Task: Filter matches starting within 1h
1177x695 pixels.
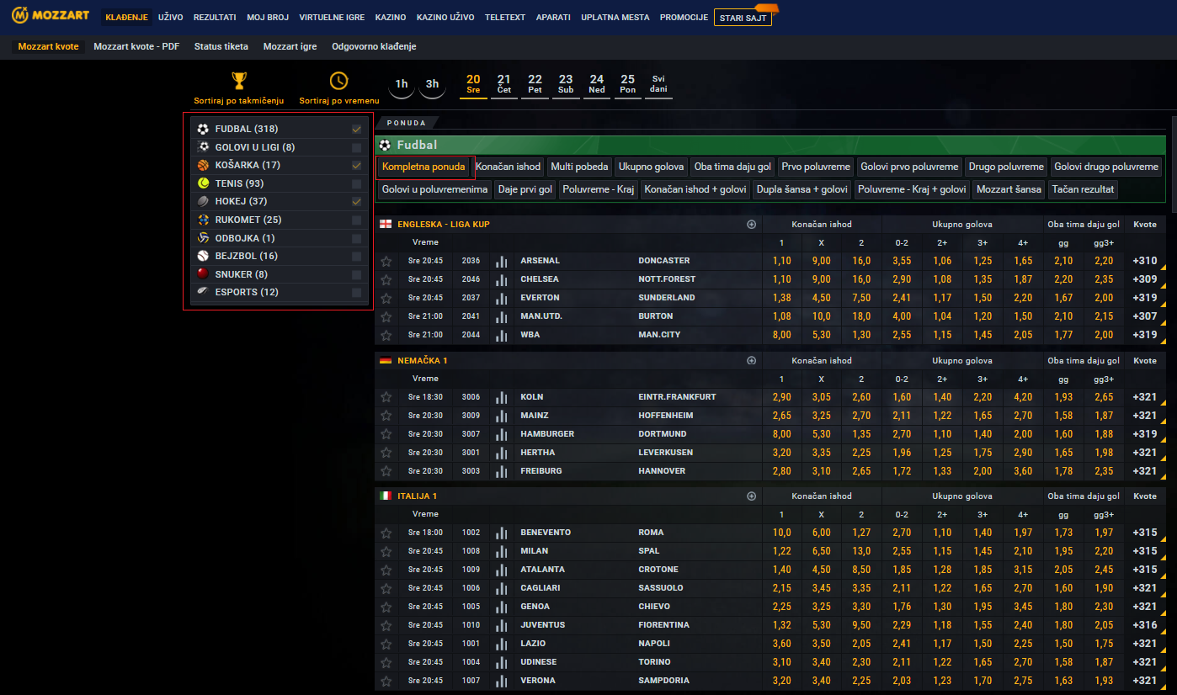Action: coord(402,84)
